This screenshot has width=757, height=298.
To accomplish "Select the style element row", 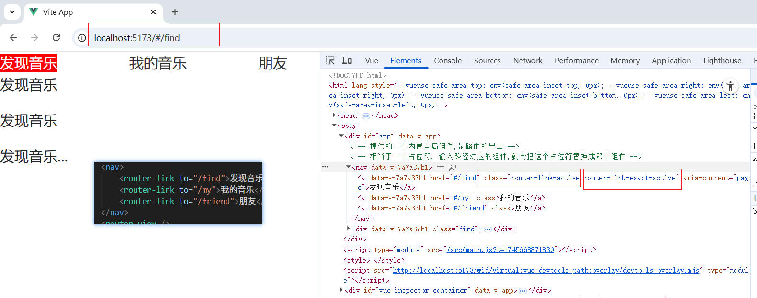I will 373,260.
